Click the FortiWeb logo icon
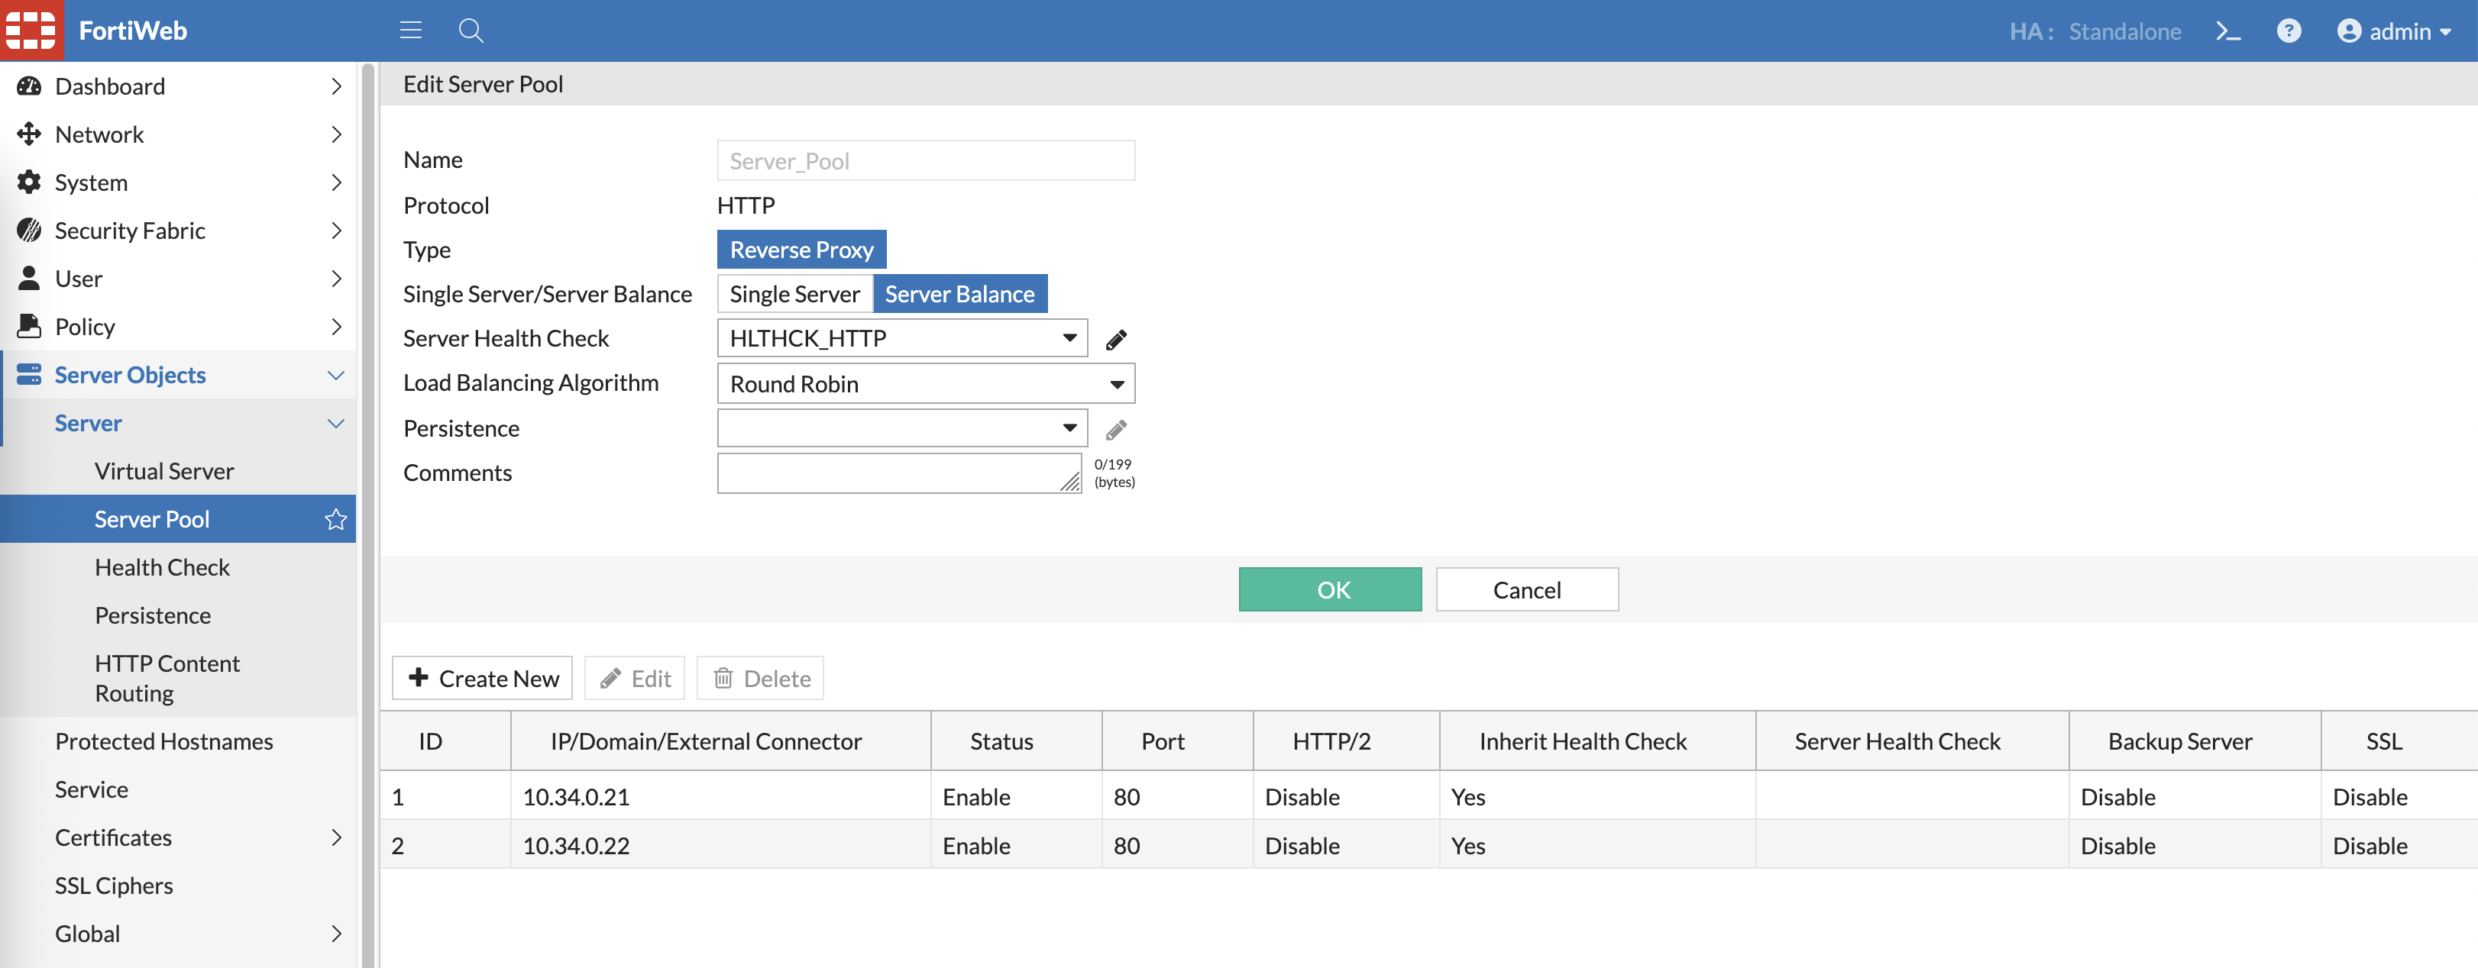The width and height of the screenshot is (2478, 968). (32, 31)
